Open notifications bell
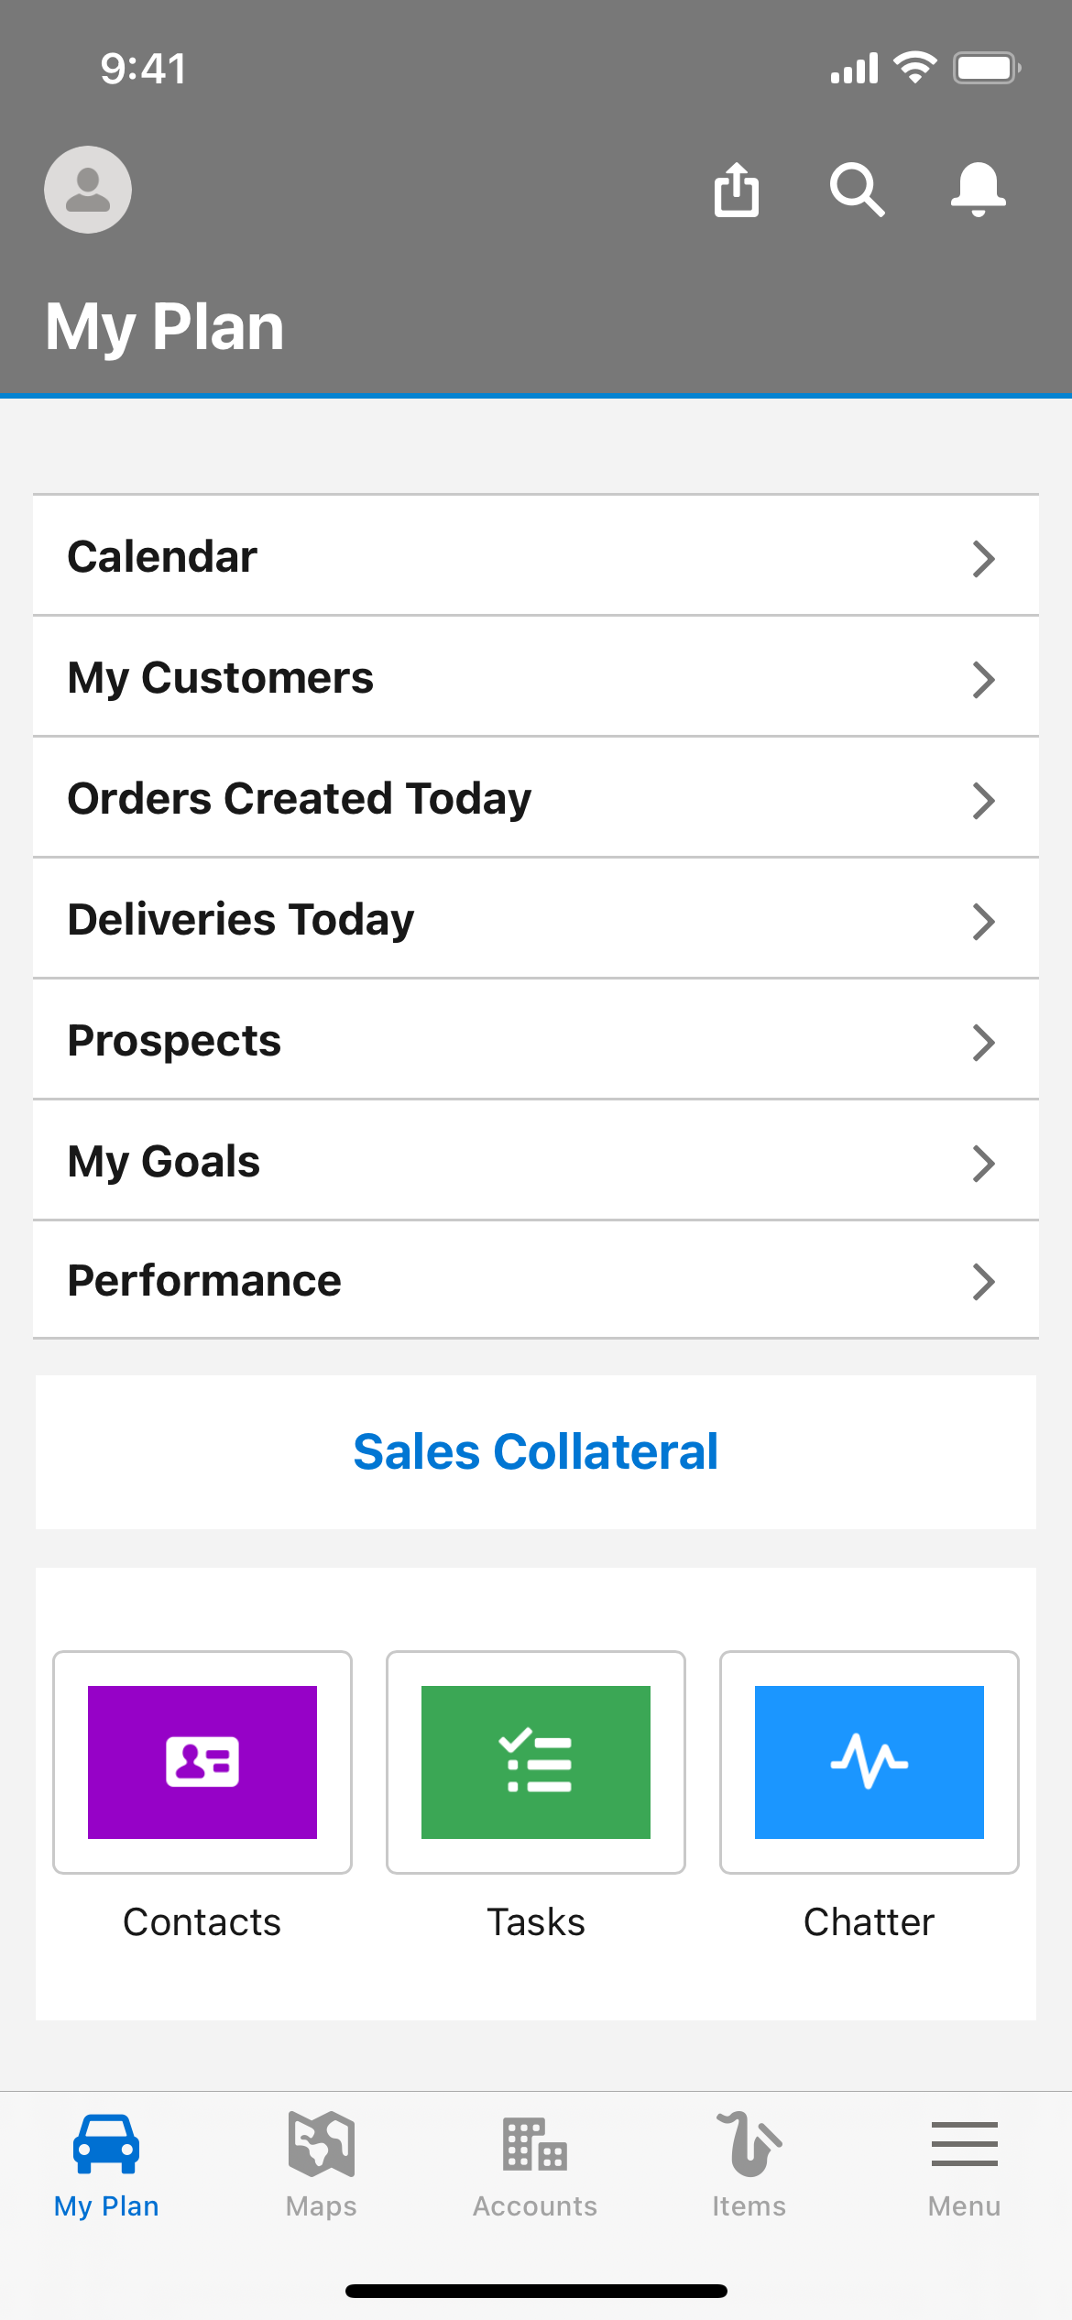 click(x=978, y=190)
